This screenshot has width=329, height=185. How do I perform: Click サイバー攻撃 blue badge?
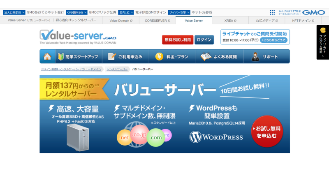(x=179, y=13)
